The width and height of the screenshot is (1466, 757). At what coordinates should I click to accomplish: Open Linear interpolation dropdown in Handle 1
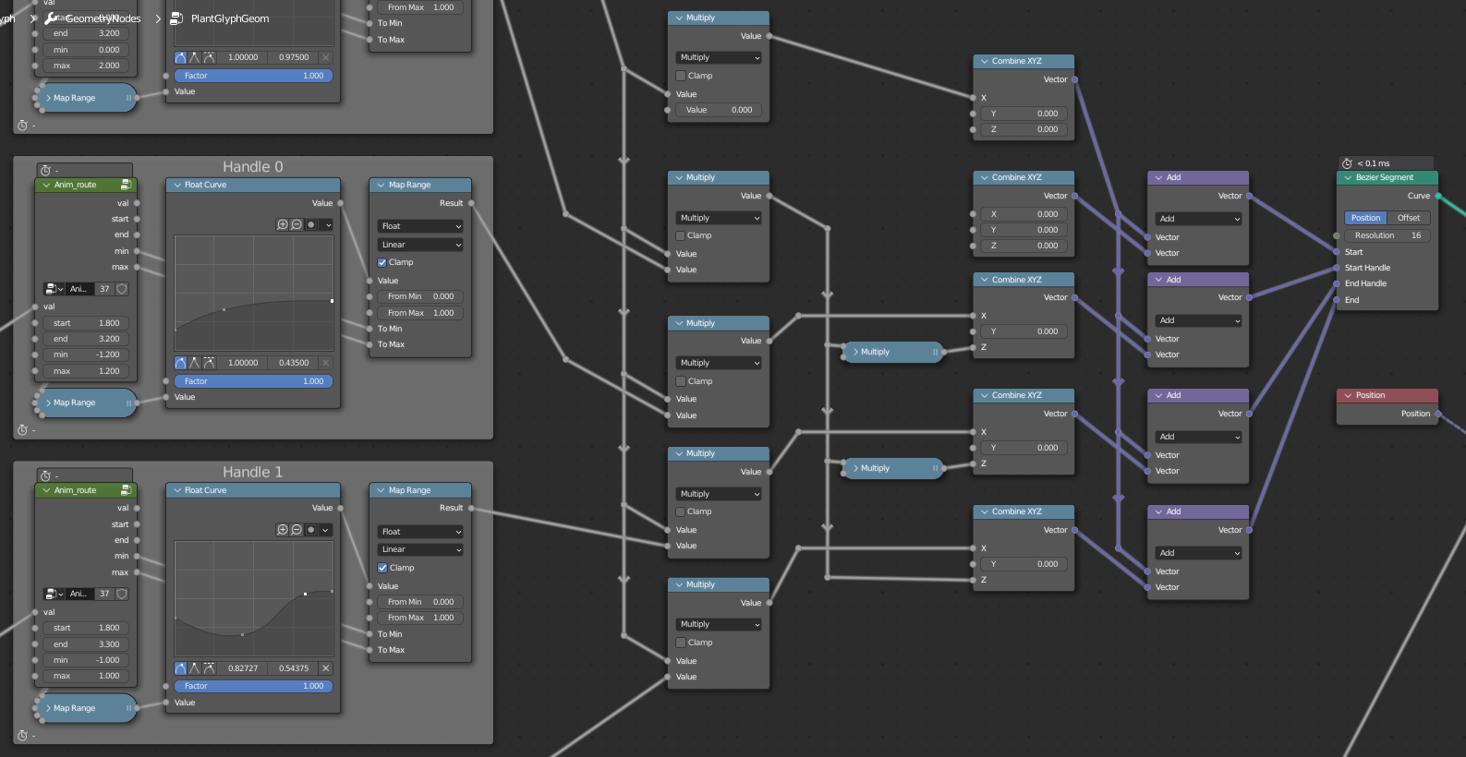coord(420,549)
